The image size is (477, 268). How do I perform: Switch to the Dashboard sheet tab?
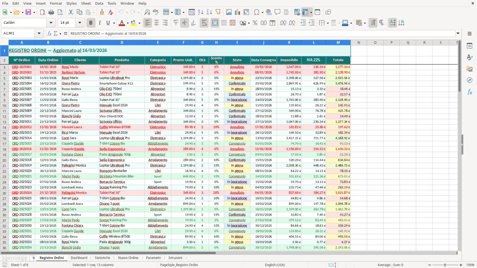pos(79,258)
